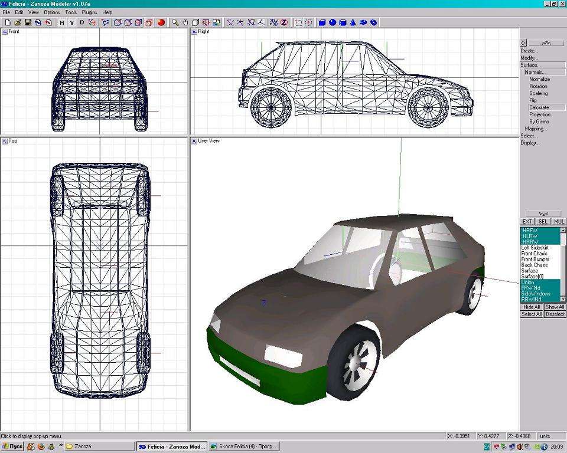This screenshot has width=567, height=453.
Task: Select the Pan hand tool
Action: (185, 22)
